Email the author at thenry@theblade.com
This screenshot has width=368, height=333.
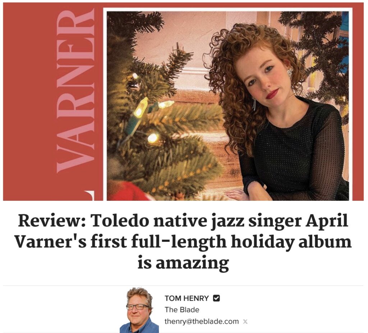pyautogui.click(x=202, y=321)
